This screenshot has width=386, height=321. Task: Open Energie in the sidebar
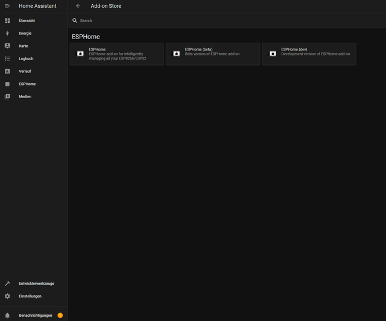click(34, 33)
